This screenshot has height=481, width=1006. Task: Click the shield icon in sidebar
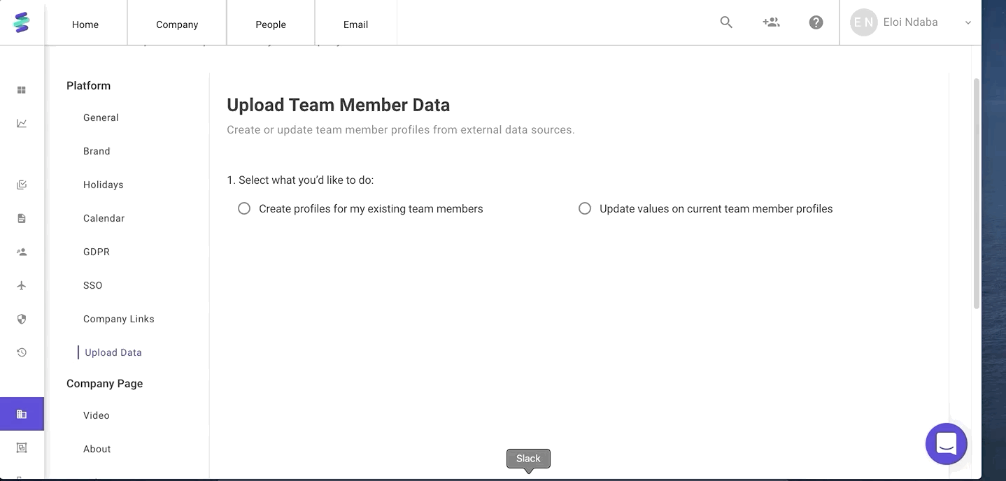(22, 319)
